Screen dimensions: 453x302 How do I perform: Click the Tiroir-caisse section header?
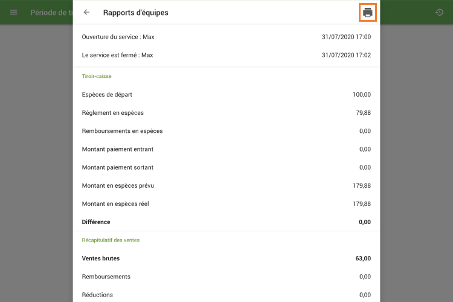click(x=97, y=76)
